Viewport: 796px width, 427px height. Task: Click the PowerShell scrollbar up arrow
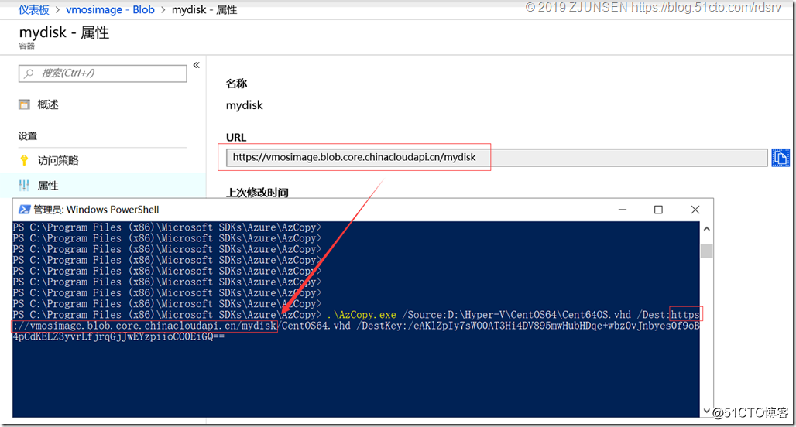(707, 229)
